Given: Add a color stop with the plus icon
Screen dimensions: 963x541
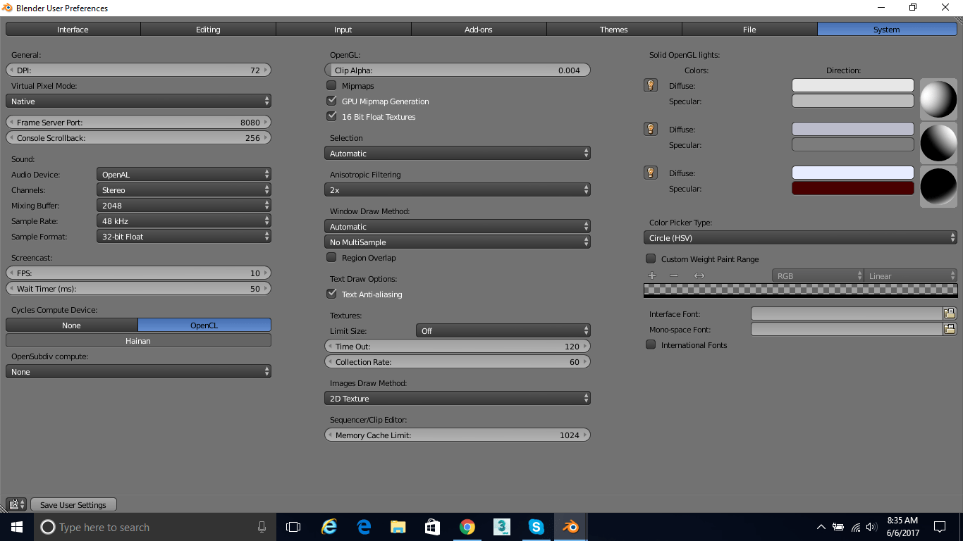Looking at the screenshot, I should point(651,275).
